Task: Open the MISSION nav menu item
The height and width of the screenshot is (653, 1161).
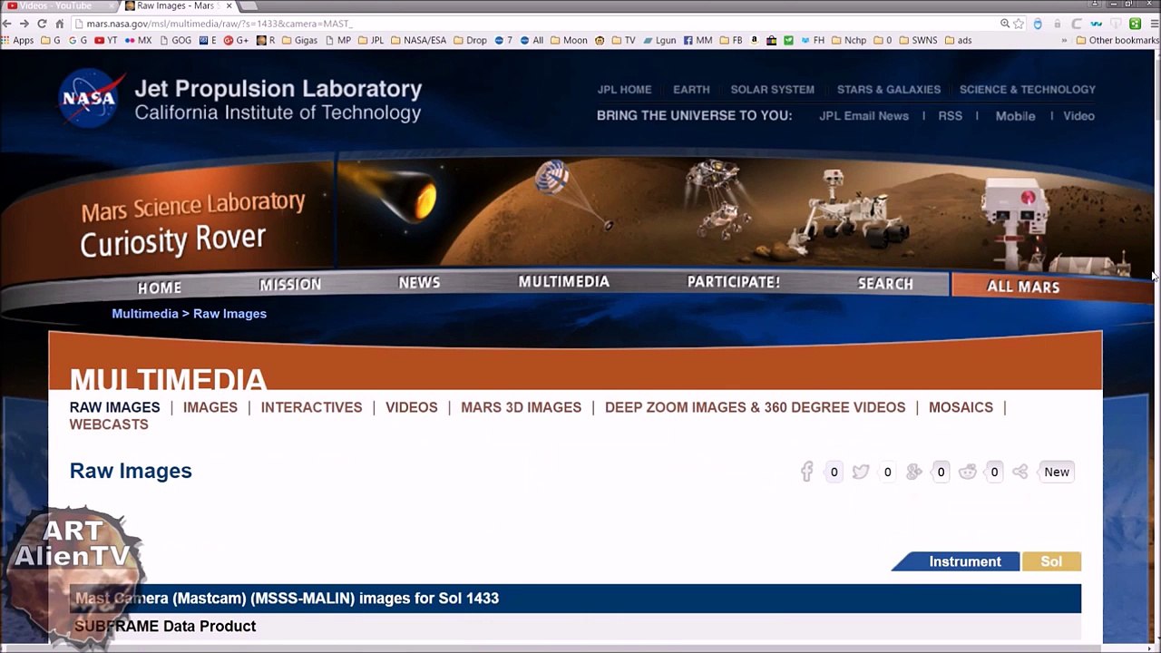Action: (290, 285)
